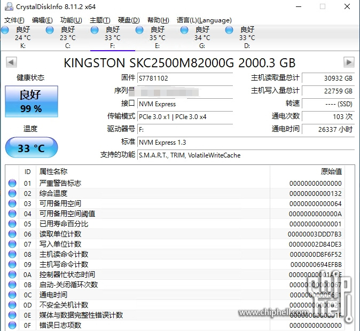The image size is (360, 331).
Task: Select attribute row 综合温度
Action: pos(175,193)
